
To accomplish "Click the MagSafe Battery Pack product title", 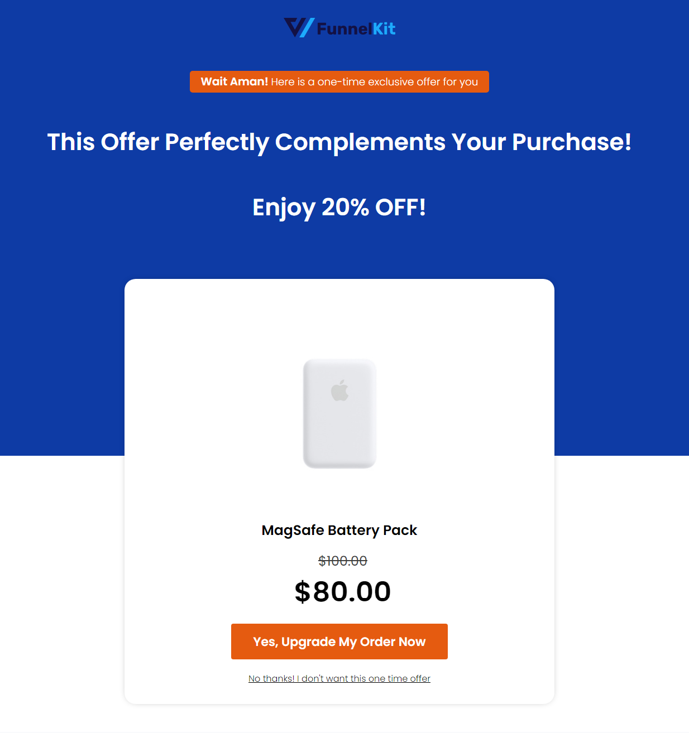I will coord(339,530).
